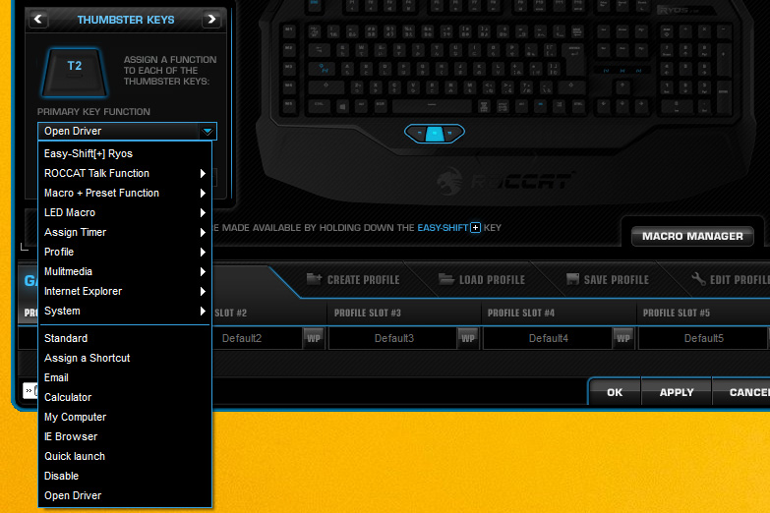
Task: Select Assign a Shortcut entry
Action: [x=125, y=358]
